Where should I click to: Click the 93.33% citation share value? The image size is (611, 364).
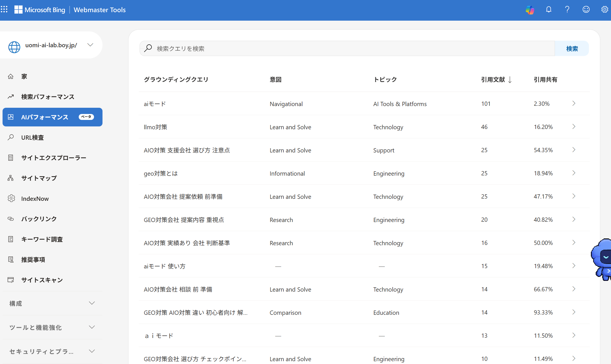coord(543,312)
